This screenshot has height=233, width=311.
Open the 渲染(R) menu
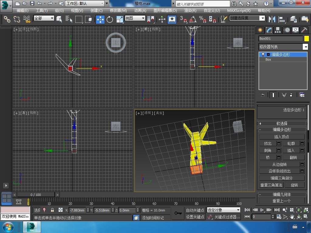pos(190,10)
